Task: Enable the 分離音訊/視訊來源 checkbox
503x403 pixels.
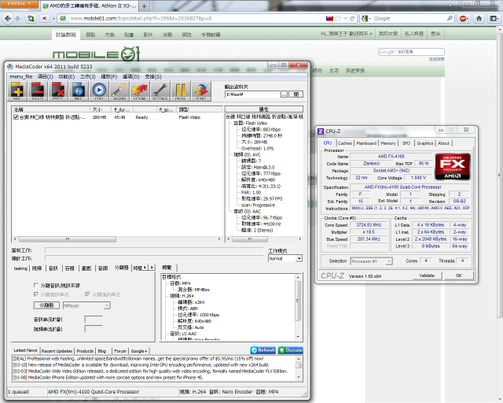Action: (x=36, y=285)
